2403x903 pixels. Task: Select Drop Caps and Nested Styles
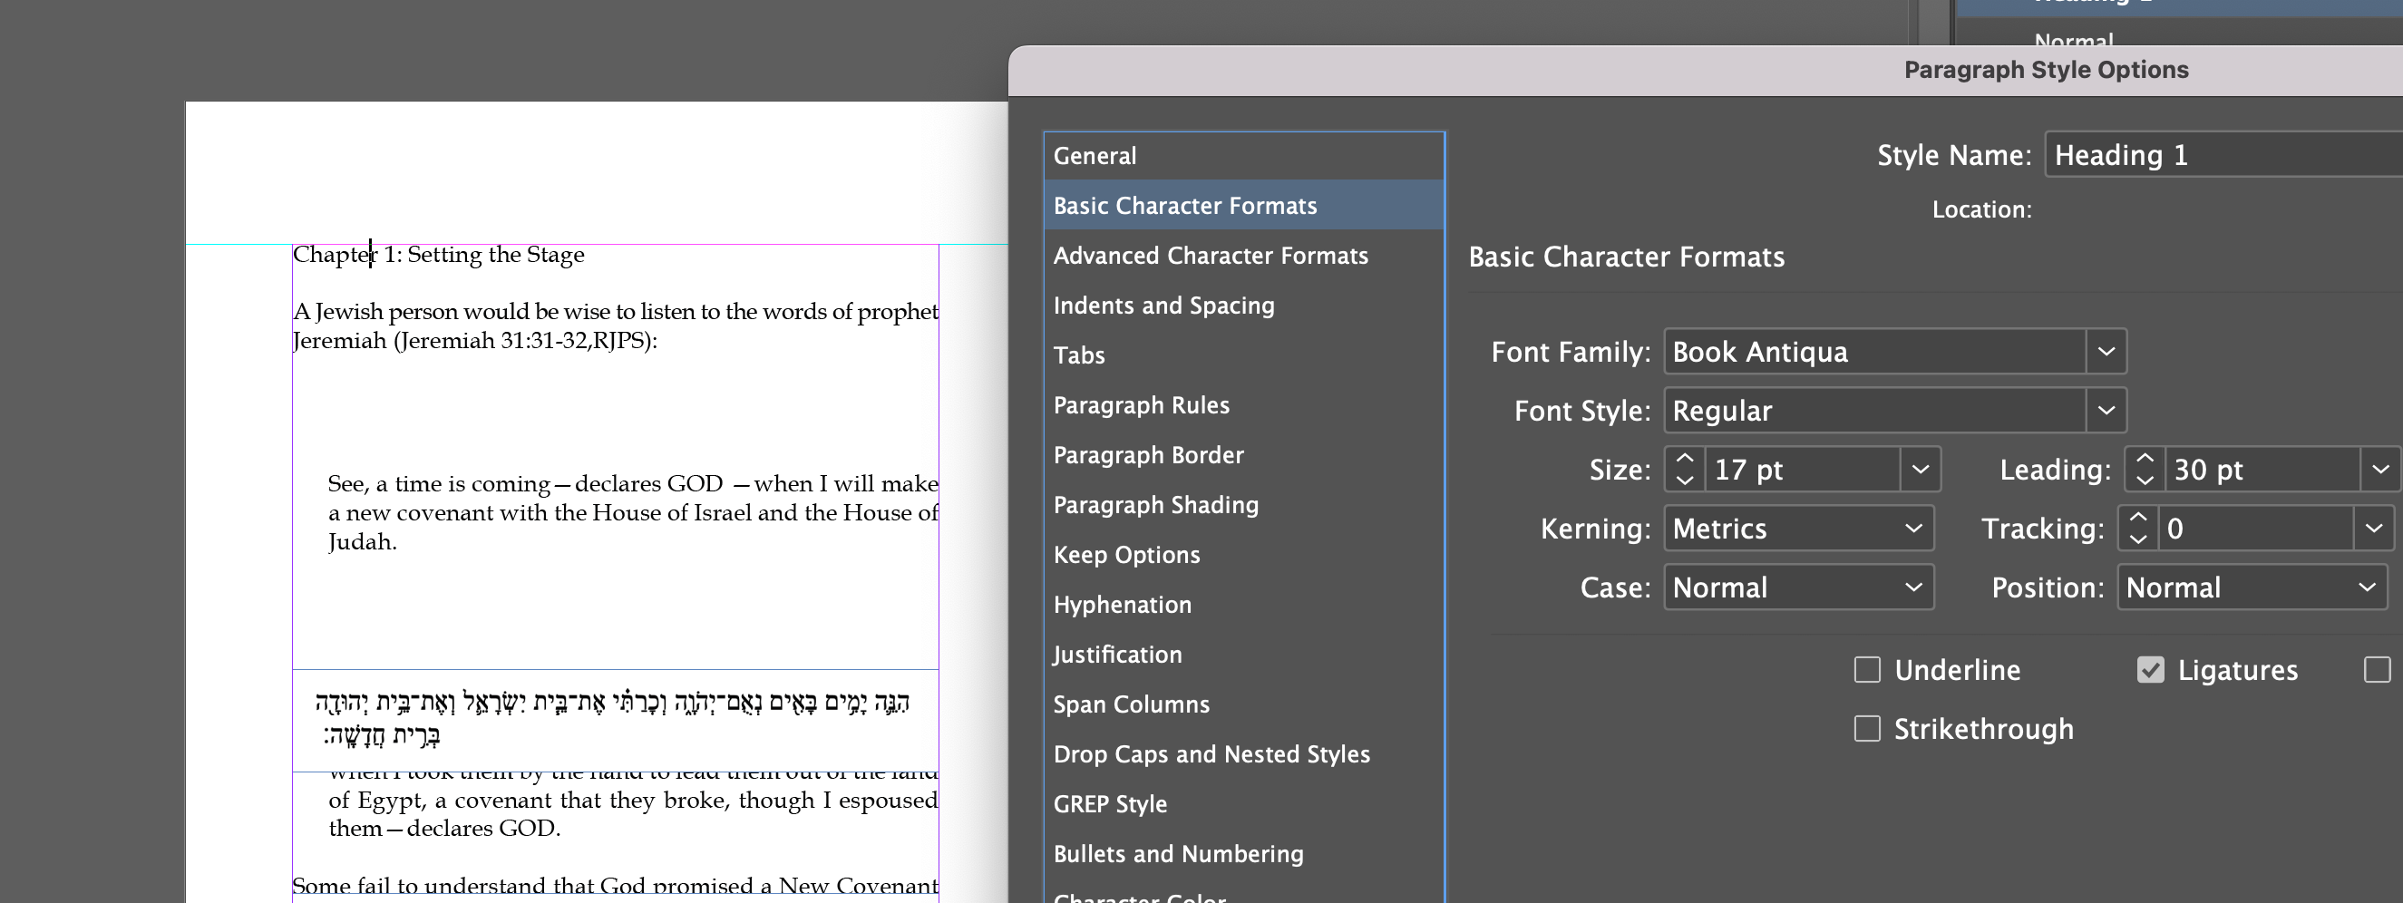click(x=1211, y=753)
